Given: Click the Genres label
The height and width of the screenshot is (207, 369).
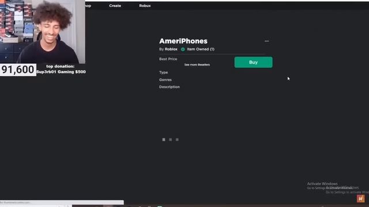Looking at the screenshot, I should 165,80.
